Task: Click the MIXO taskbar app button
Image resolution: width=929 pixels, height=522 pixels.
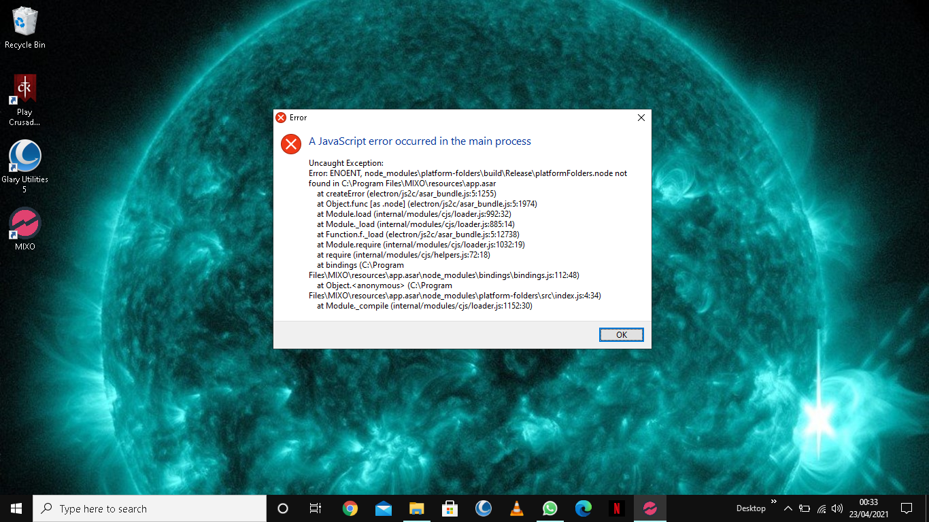Action: tap(649, 508)
